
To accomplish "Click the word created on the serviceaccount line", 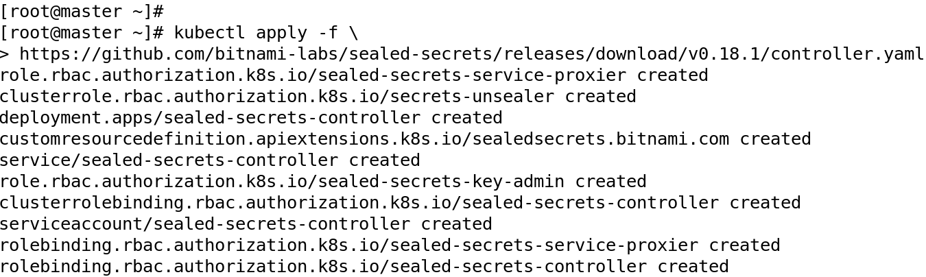I will point(457,224).
